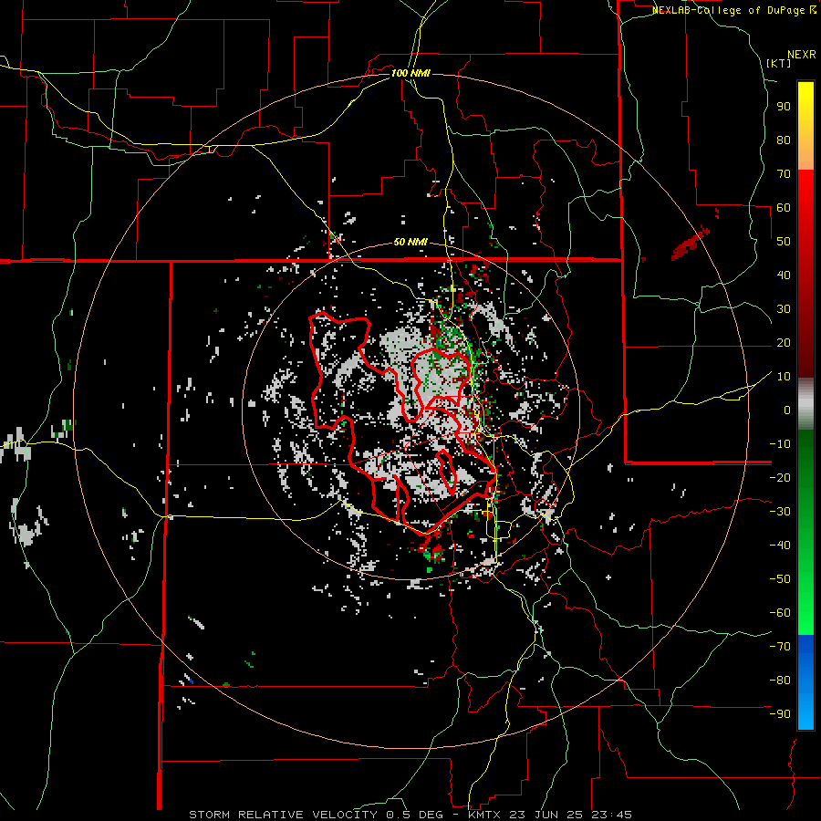Viewport: 821px width, 821px height.
Task: Select the 30 value on the velocity scale
Action: coord(784,309)
